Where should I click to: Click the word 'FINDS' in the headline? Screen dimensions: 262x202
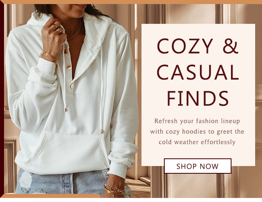coord(198,99)
